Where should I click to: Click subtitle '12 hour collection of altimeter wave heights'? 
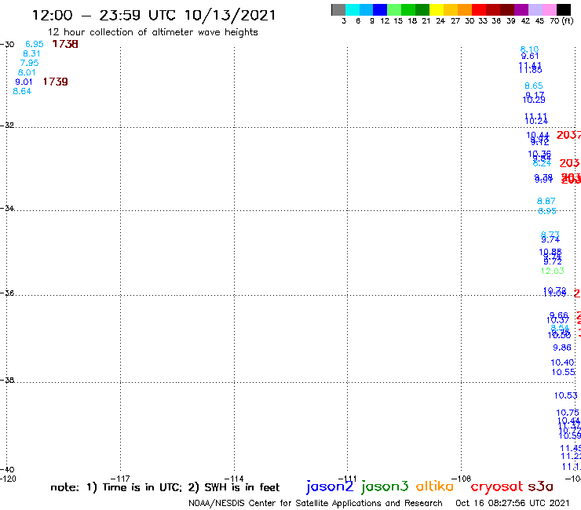pyautogui.click(x=152, y=32)
